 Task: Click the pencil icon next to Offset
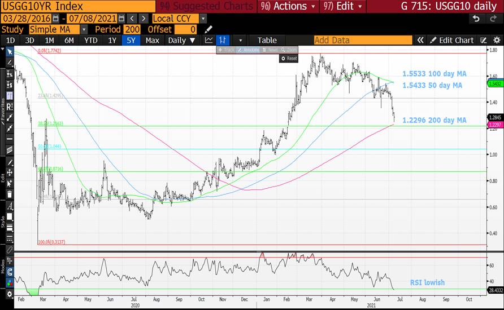(208, 29)
